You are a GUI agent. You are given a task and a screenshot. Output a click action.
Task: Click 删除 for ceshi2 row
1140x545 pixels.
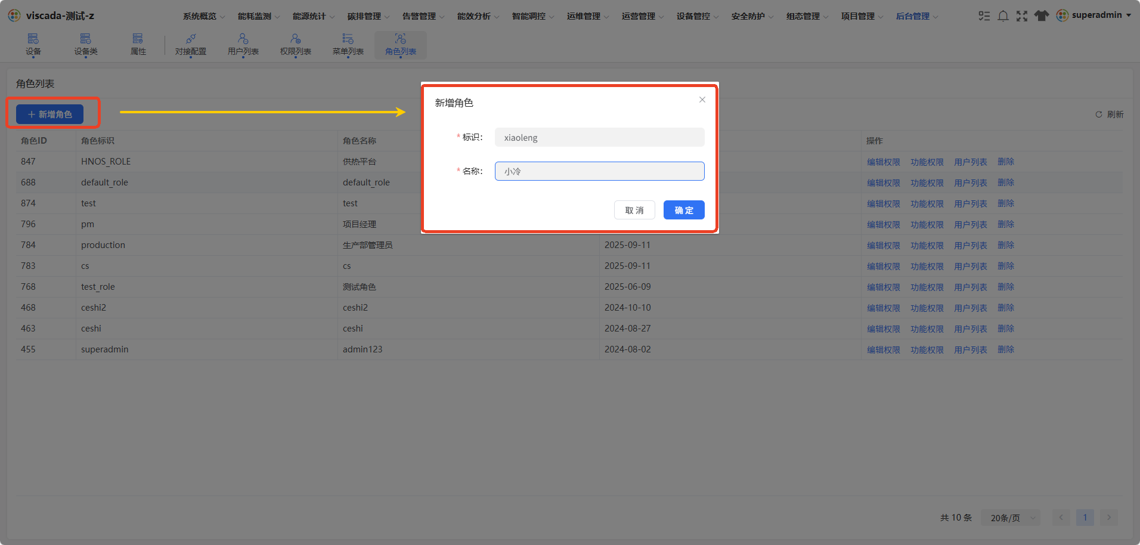point(1006,308)
